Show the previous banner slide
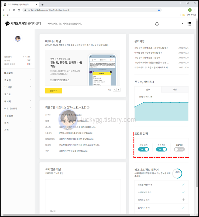199x217 pixels. click(x=115, y=90)
